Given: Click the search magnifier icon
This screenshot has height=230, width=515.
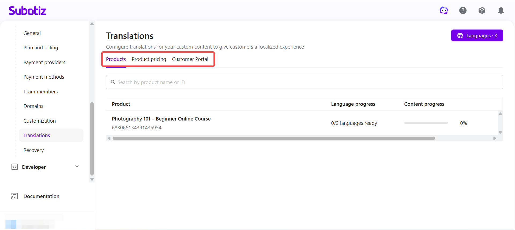Looking at the screenshot, I should 113,82.
